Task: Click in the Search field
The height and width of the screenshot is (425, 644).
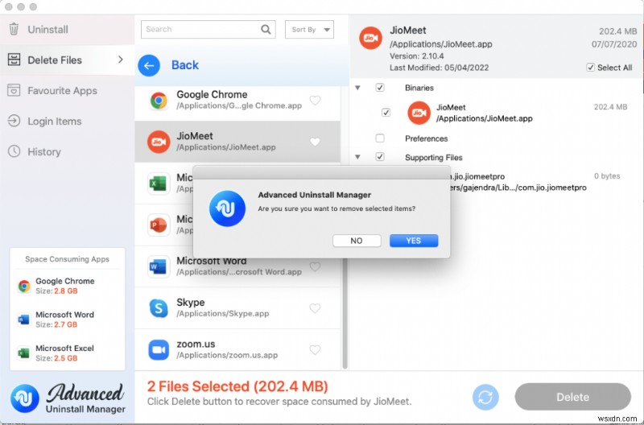Action: [208, 29]
